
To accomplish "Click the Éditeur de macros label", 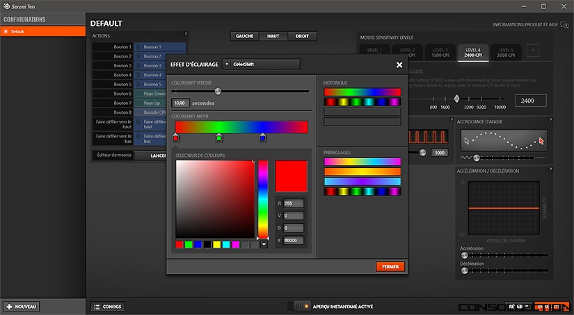I will pyautogui.click(x=114, y=155).
